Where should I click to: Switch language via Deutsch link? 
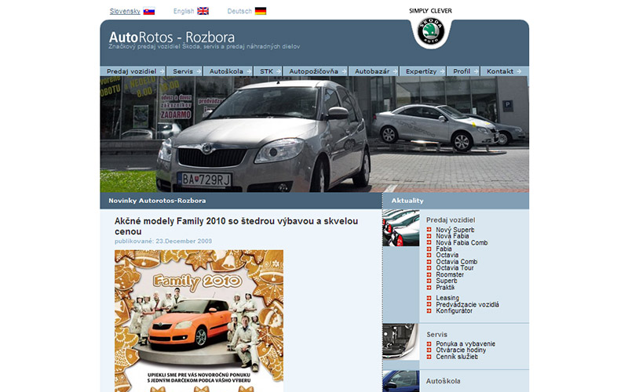point(239,11)
